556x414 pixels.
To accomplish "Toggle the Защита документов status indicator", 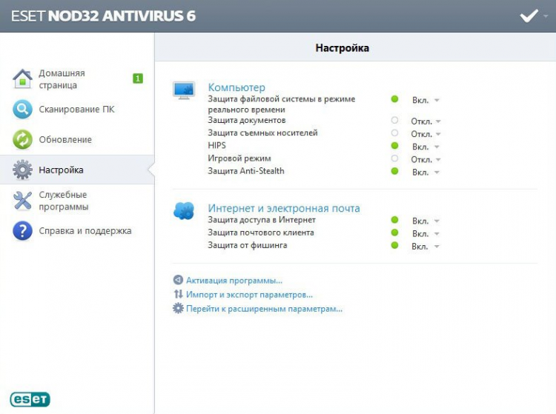I will click(394, 121).
